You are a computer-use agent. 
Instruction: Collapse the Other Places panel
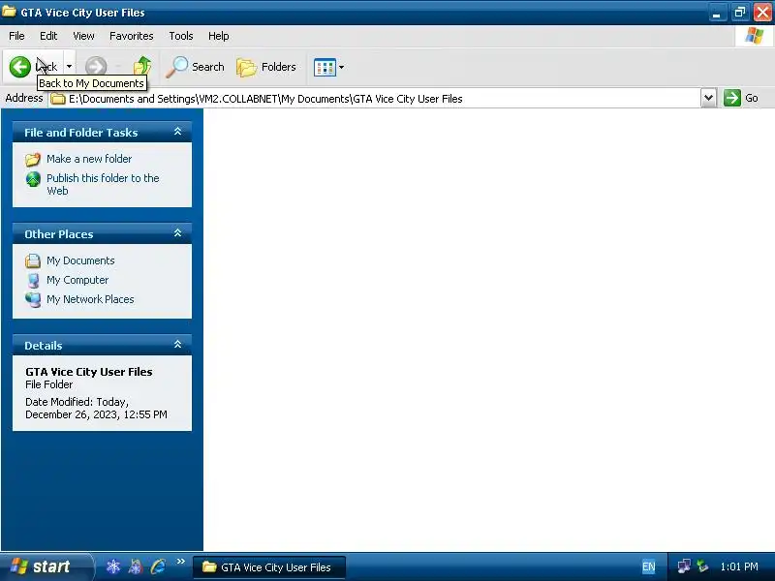(x=178, y=233)
